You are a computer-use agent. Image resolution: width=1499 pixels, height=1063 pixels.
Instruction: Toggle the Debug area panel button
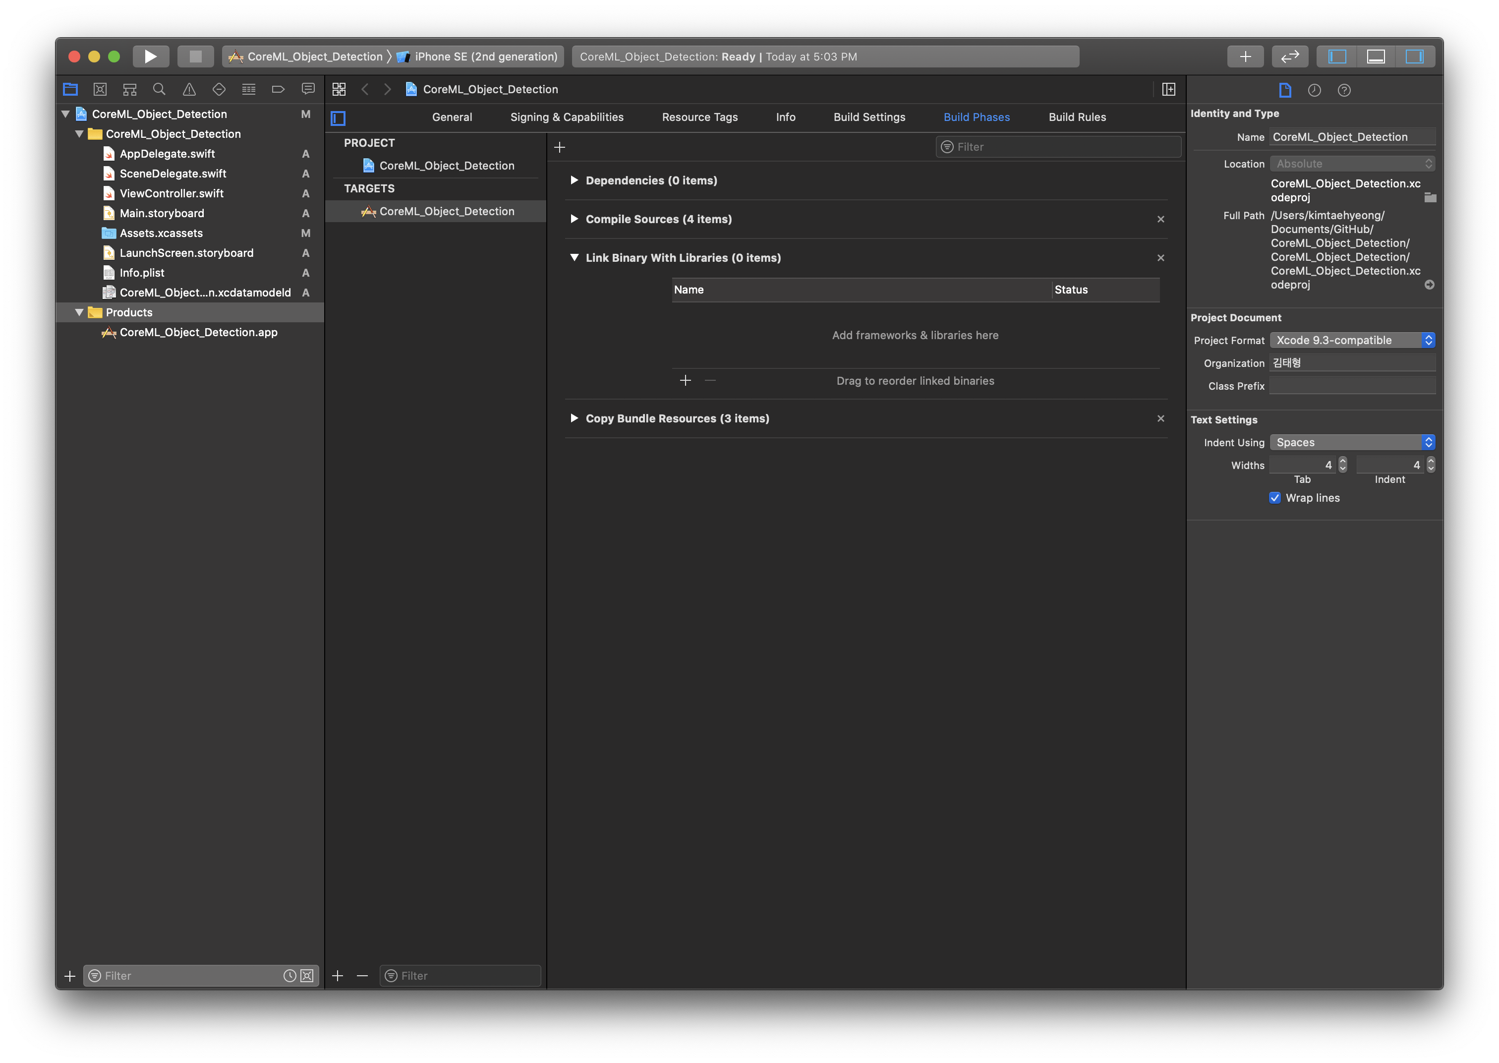click(x=1376, y=57)
